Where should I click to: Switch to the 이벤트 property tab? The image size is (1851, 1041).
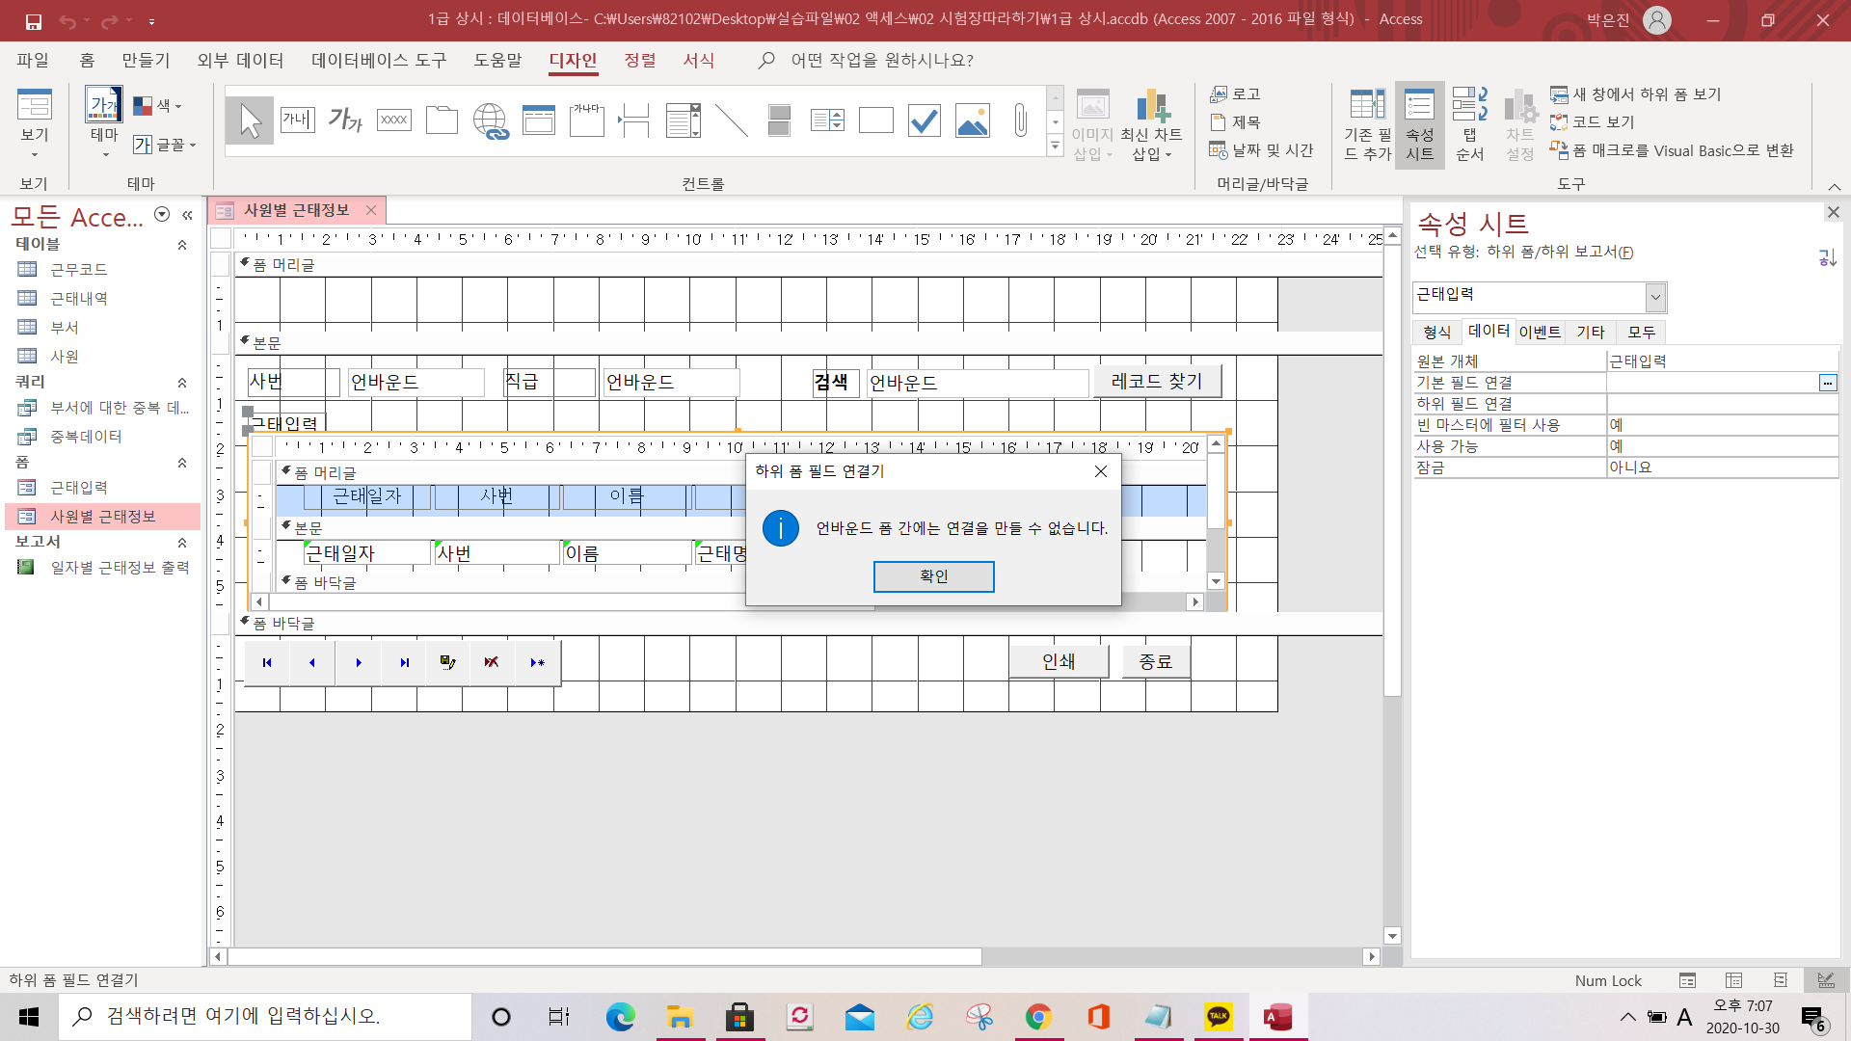[1540, 332]
